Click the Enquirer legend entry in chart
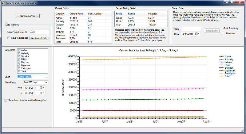 (226, 68)
